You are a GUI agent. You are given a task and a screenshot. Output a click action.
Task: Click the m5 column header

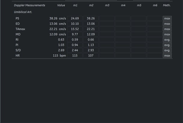139,5
